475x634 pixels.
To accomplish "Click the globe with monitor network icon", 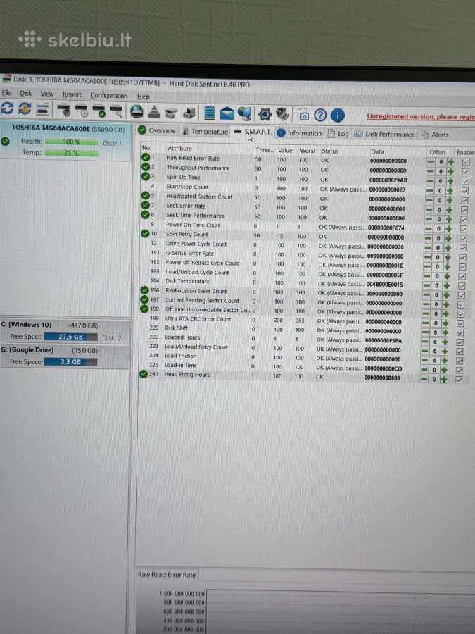I will pos(244,113).
